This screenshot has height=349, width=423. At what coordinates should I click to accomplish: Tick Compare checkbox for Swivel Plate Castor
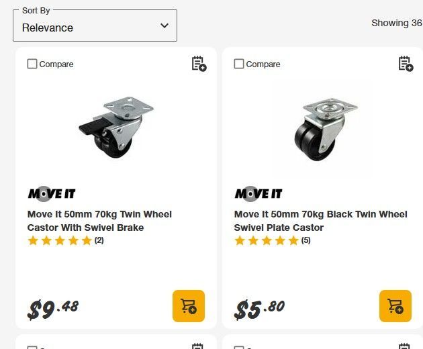pyautogui.click(x=239, y=64)
